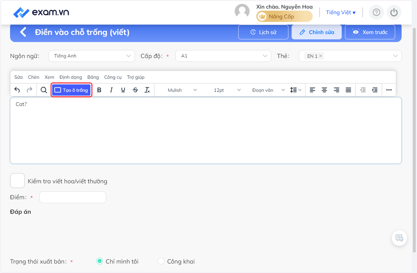Open the Trợ giúp menu
Screen dimensions: 417x273
click(x=136, y=77)
